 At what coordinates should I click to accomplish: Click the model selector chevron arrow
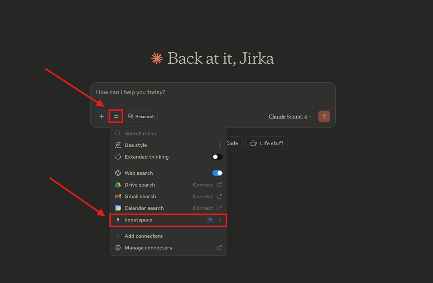click(310, 117)
